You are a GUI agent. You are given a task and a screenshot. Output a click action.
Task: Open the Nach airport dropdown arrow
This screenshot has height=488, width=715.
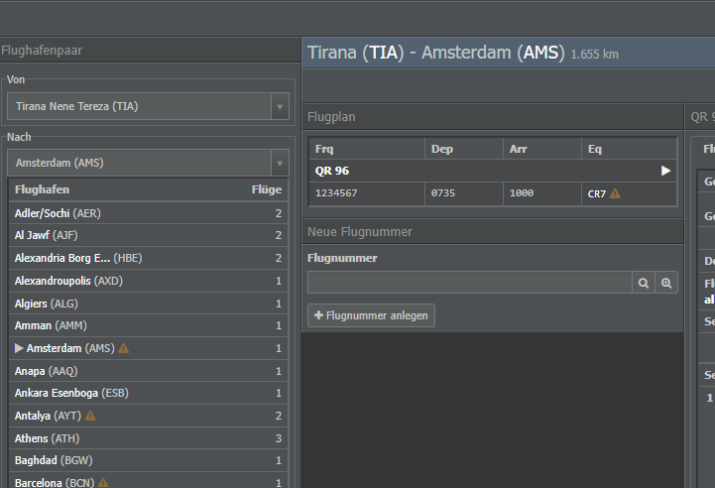[279, 163]
